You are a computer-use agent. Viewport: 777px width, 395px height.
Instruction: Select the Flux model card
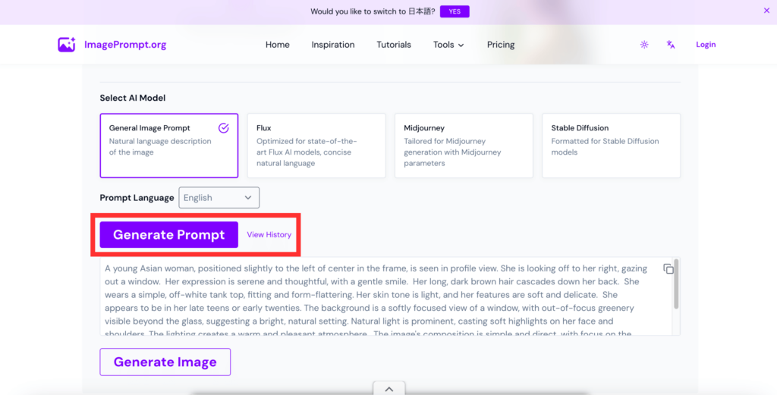click(x=316, y=146)
